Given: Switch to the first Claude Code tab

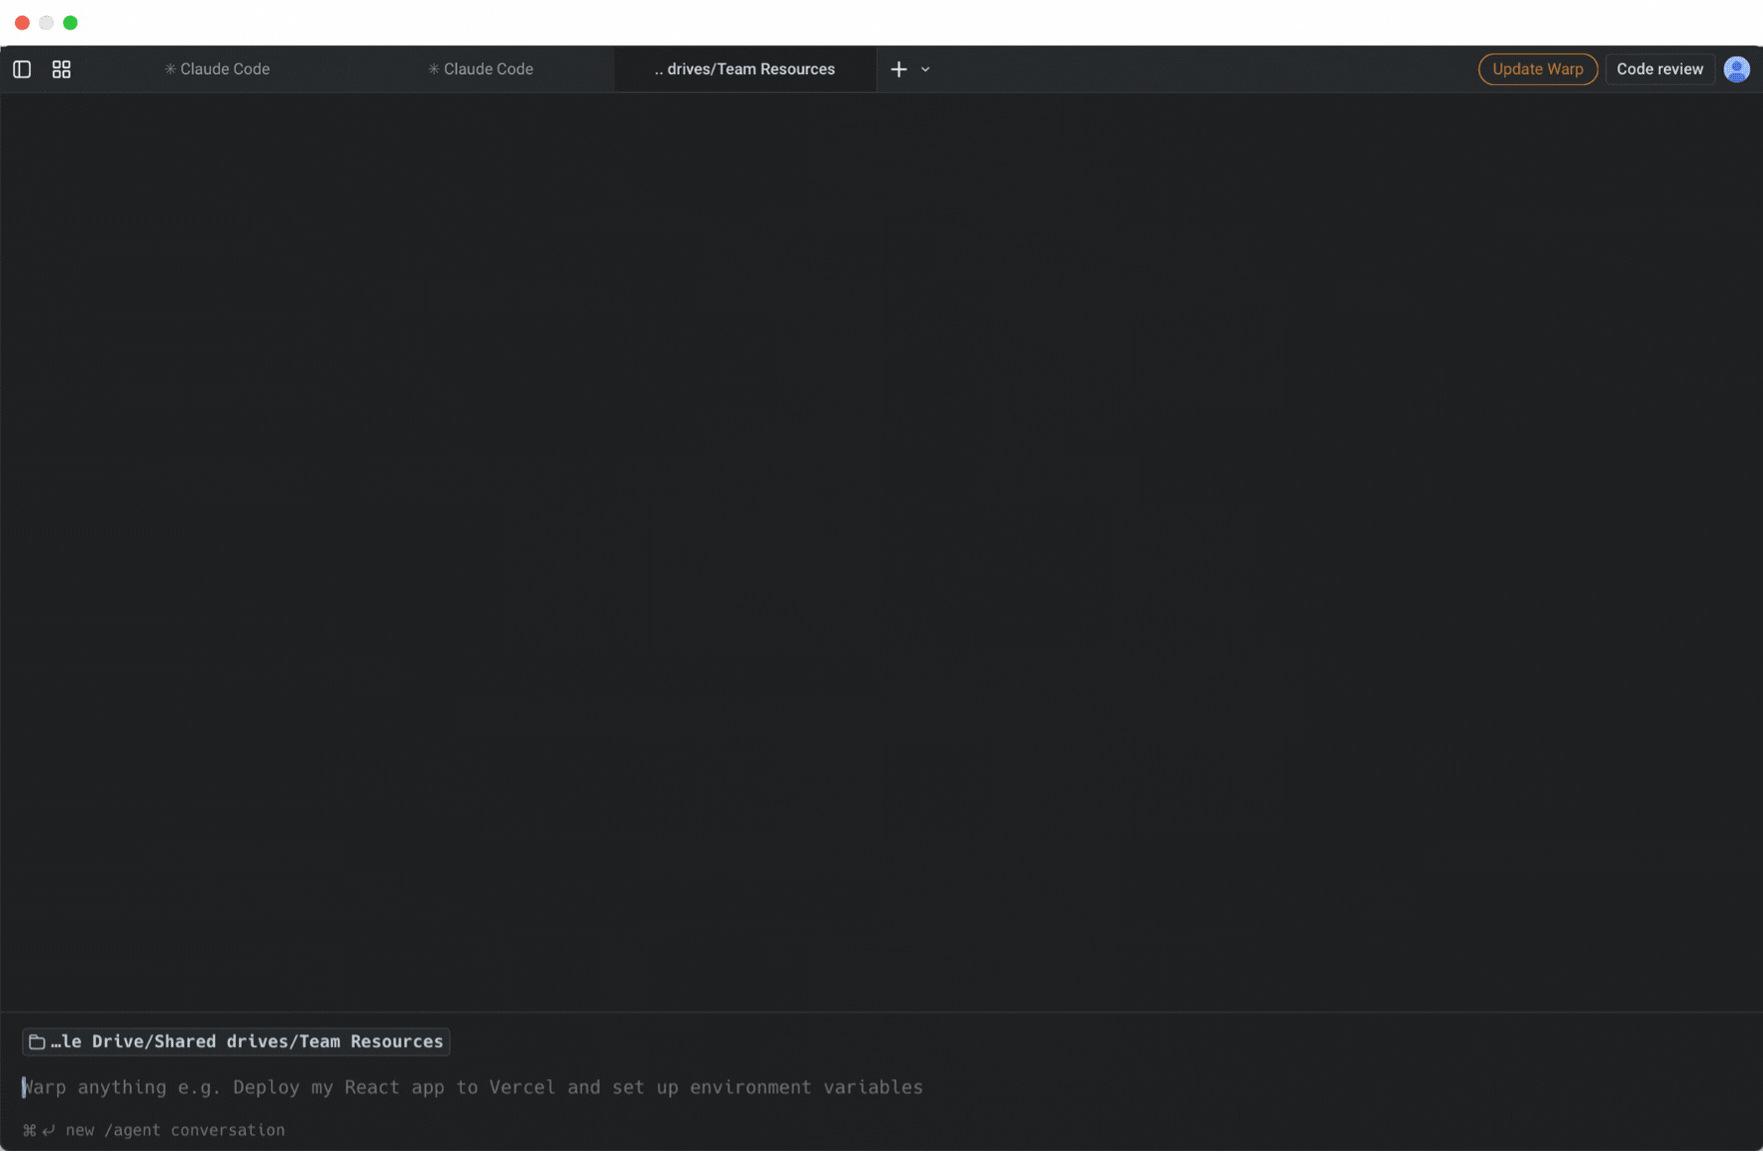Looking at the screenshot, I should (224, 69).
